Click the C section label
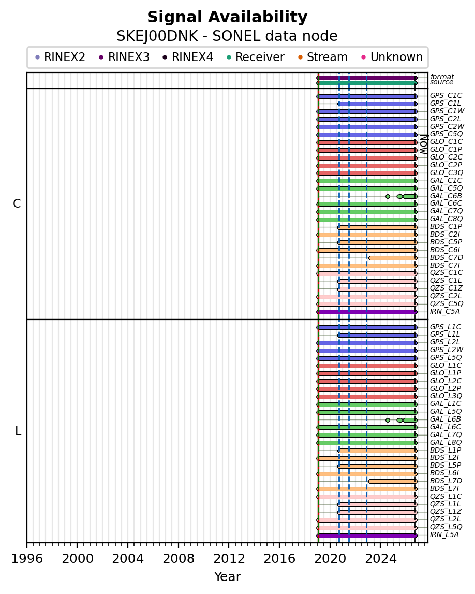The image size is (475, 594). (17, 204)
